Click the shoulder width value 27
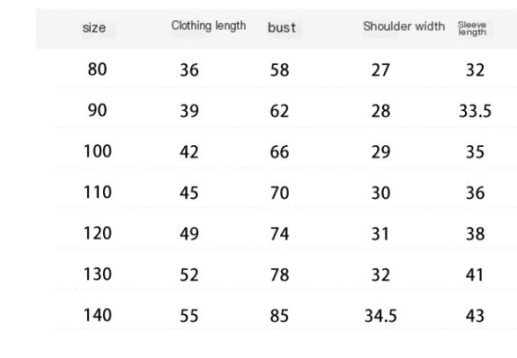 click(x=380, y=70)
